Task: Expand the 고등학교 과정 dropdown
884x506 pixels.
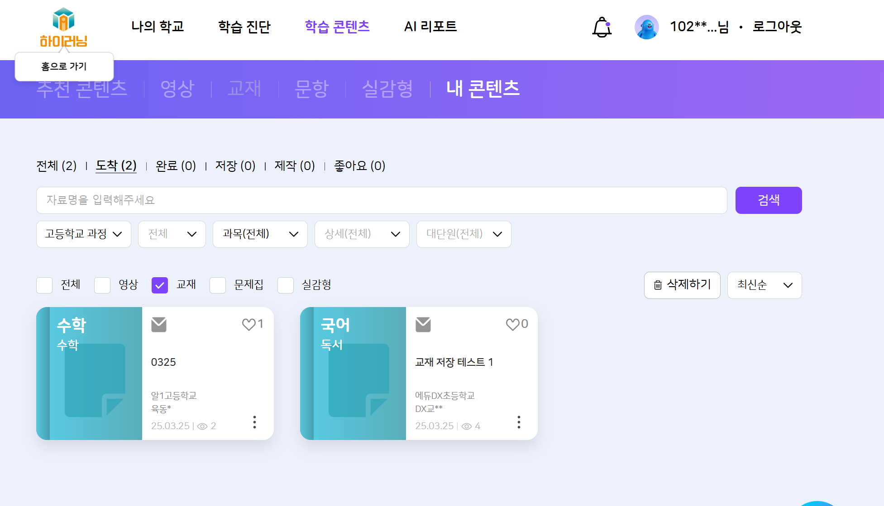Action: coord(84,234)
